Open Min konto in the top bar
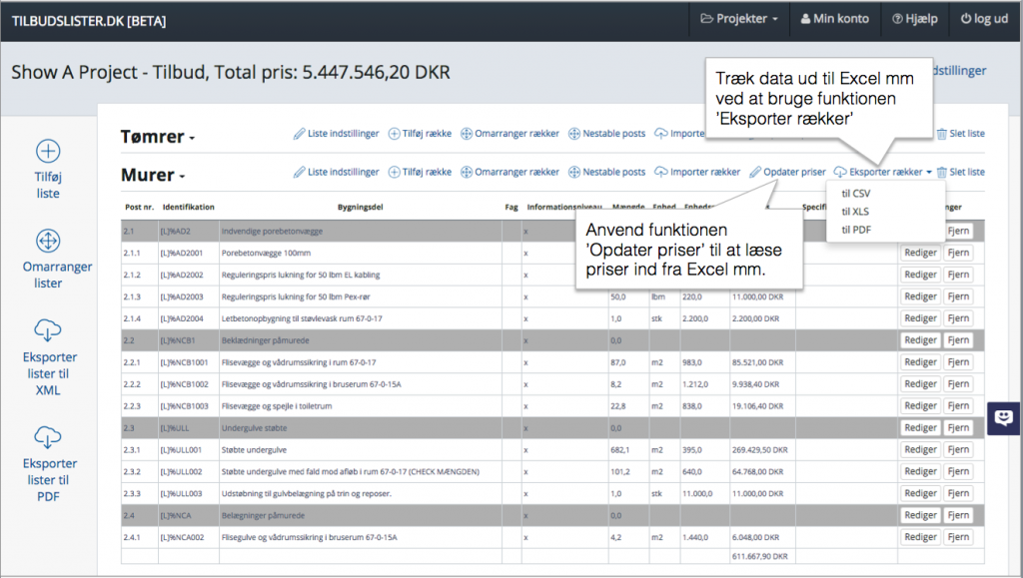 (x=834, y=19)
